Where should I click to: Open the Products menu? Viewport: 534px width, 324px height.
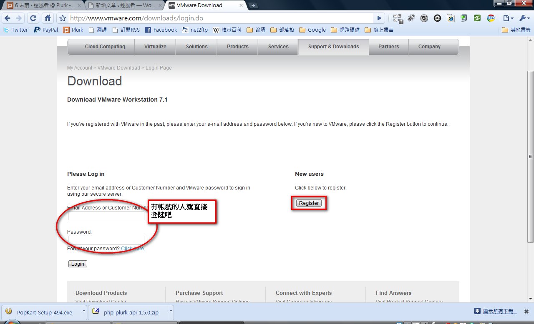coord(238,47)
